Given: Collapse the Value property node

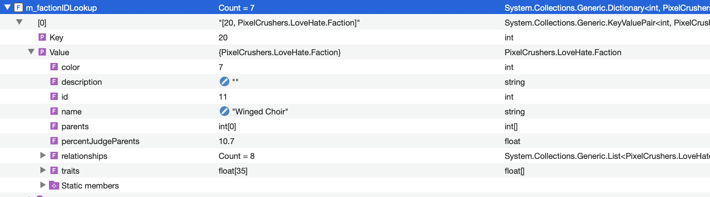Looking at the screenshot, I should [31, 52].
